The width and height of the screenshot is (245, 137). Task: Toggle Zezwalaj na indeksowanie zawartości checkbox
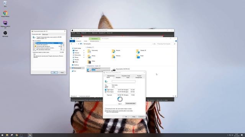[106, 111]
